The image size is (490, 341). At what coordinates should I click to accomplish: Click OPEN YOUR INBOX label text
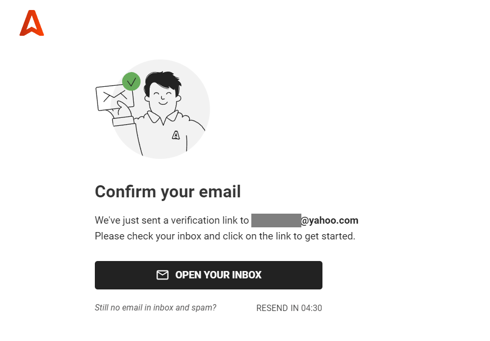[x=218, y=275]
